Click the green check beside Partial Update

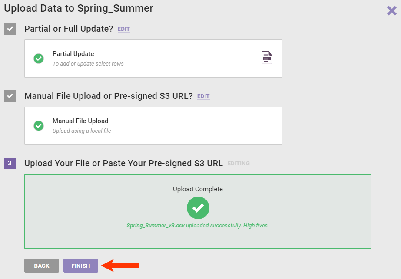click(x=39, y=59)
